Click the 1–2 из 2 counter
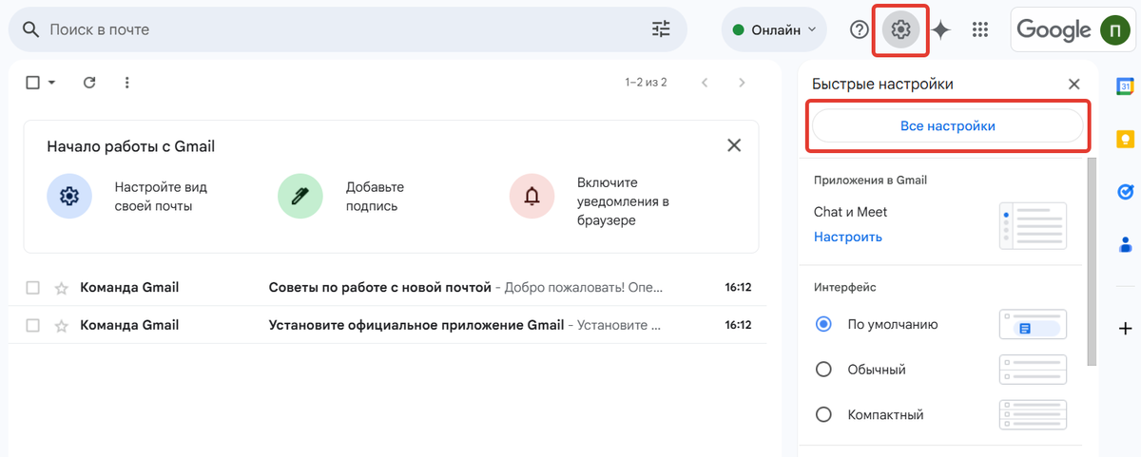Screen dimensions: 1141x457 pyautogui.click(x=646, y=83)
